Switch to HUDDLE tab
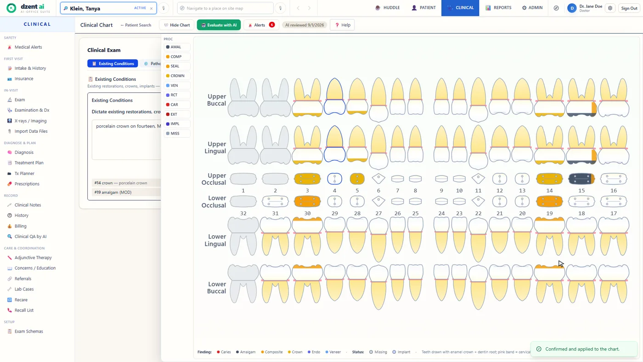Viewport: 643px width, 362px height. click(x=388, y=8)
